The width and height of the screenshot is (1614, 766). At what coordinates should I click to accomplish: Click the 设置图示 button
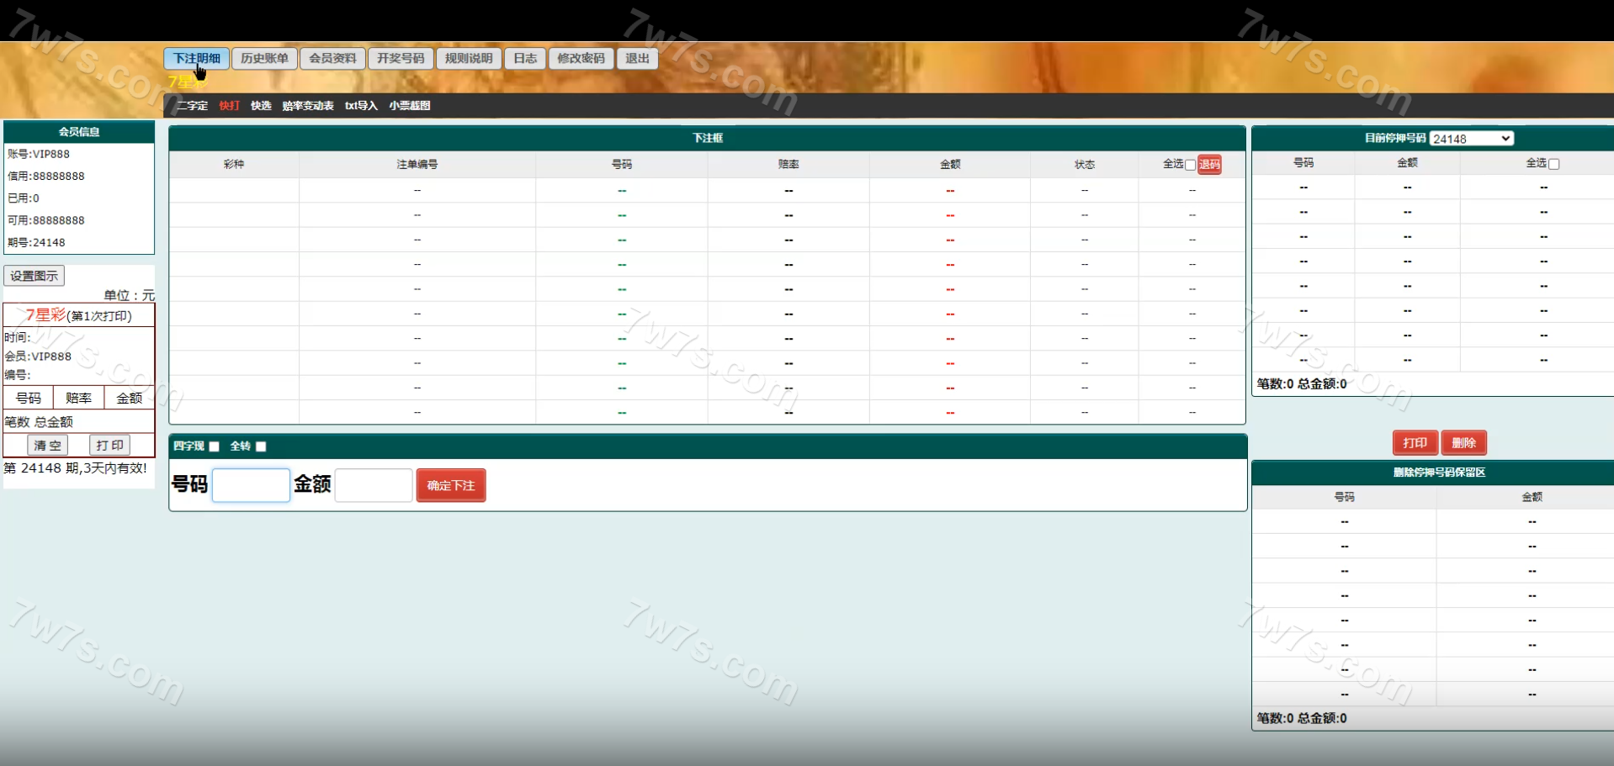[x=35, y=276]
